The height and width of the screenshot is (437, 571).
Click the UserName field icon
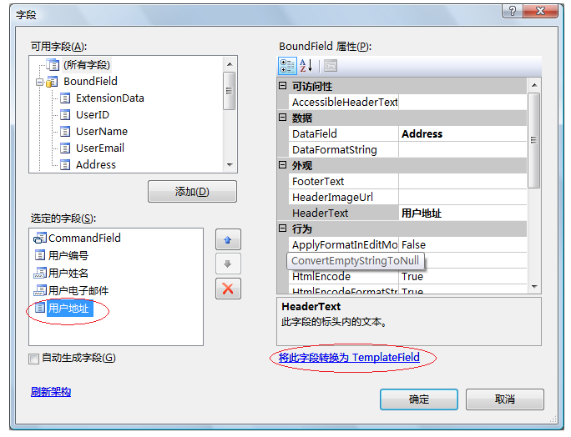(65, 132)
